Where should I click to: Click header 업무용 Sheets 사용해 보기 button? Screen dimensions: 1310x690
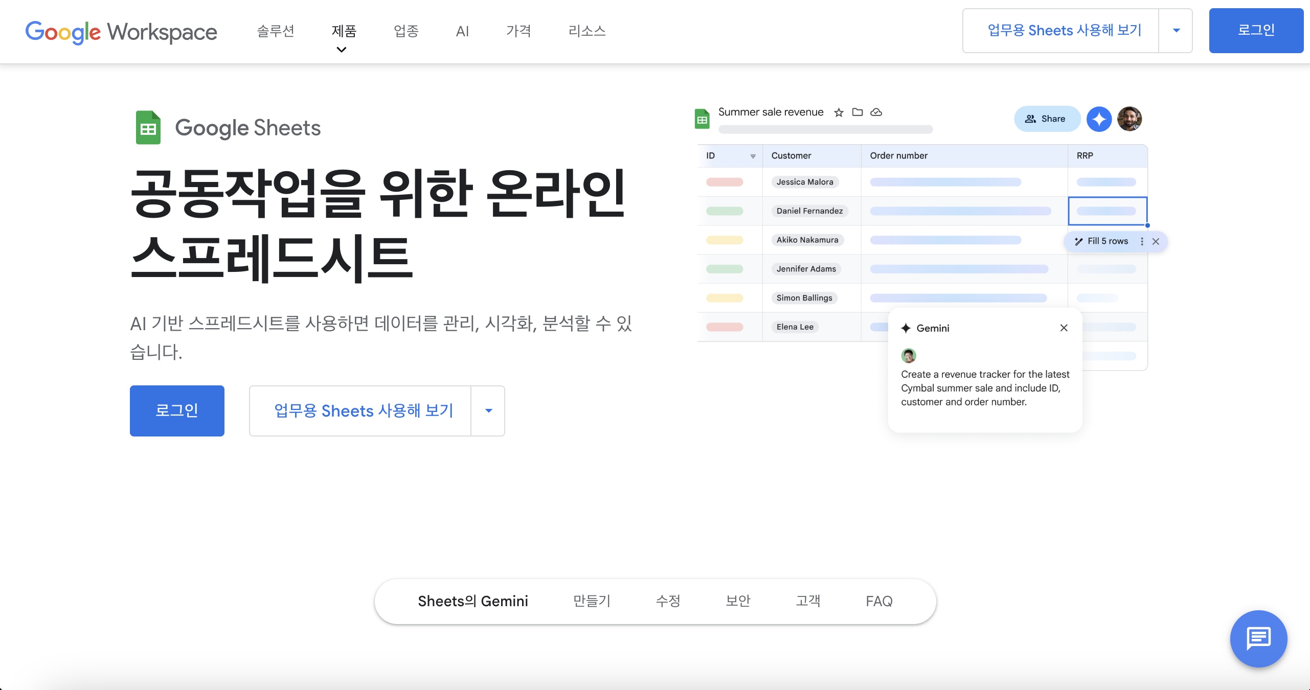tap(1061, 31)
